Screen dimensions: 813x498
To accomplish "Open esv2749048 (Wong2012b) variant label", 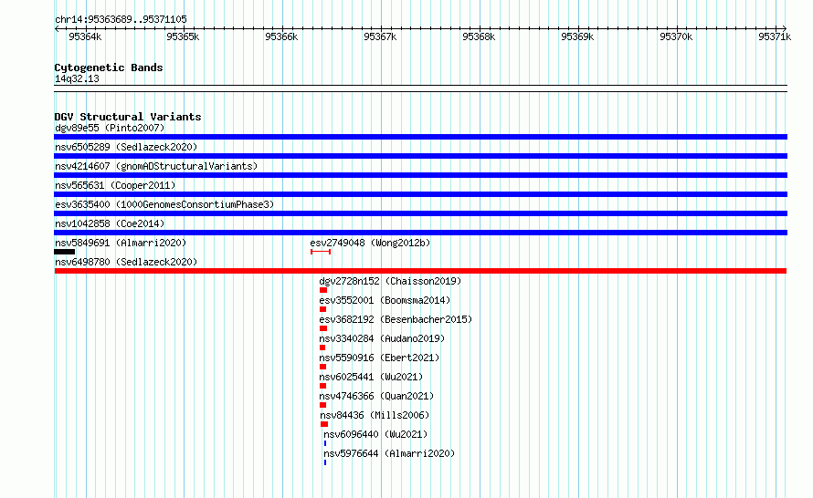I will point(370,243).
